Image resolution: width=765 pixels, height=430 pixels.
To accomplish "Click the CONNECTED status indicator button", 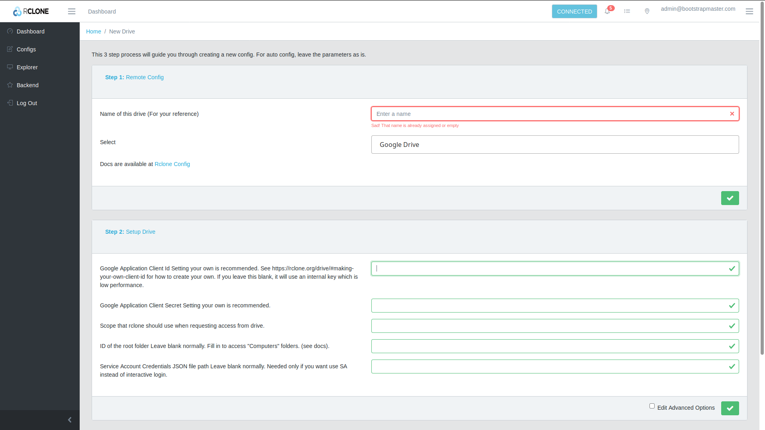I will [574, 12].
